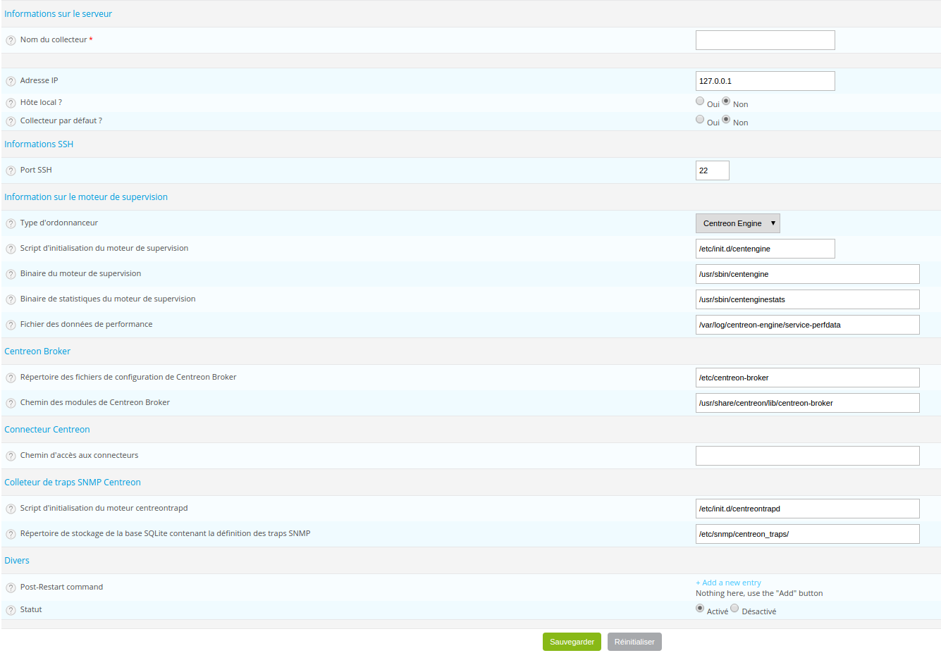Help icon for Script d'initialisation du moteur de supervision
The image size is (941, 653).
point(11,249)
